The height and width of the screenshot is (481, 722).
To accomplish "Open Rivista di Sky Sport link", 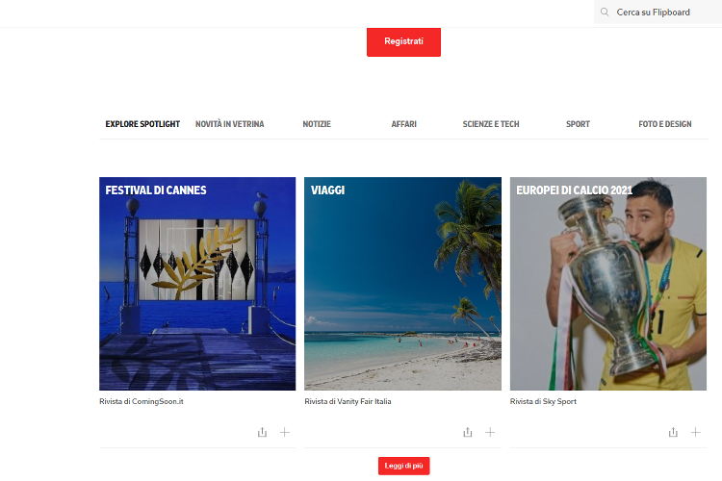I will click(543, 401).
